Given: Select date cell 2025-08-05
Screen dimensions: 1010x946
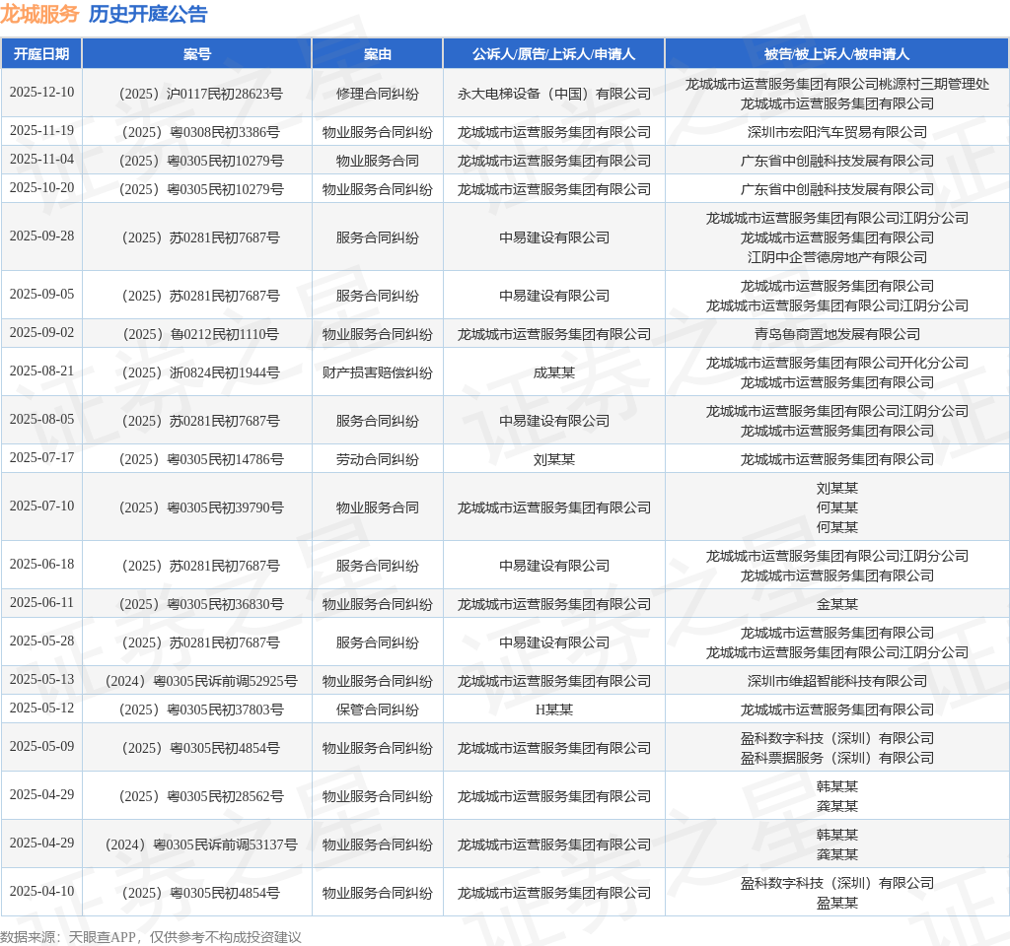Looking at the screenshot, I should pos(41,420).
